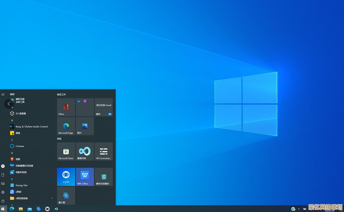Click the battery icon in system tray
The height and width of the screenshot is (212, 344).
[x=304, y=209]
